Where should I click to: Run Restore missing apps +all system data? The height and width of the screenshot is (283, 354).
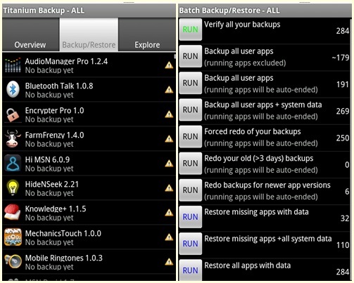tap(190, 244)
